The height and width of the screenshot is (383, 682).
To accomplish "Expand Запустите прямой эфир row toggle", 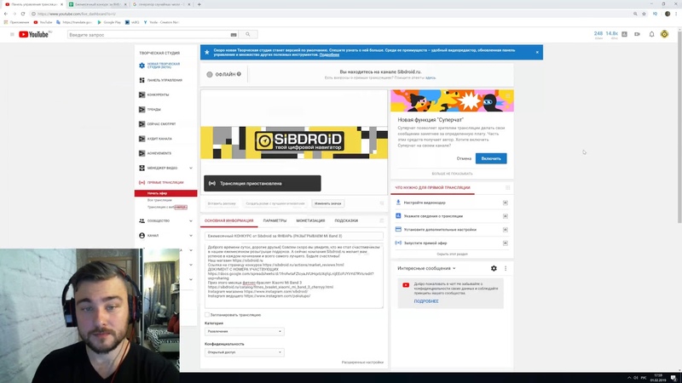I will (x=506, y=243).
